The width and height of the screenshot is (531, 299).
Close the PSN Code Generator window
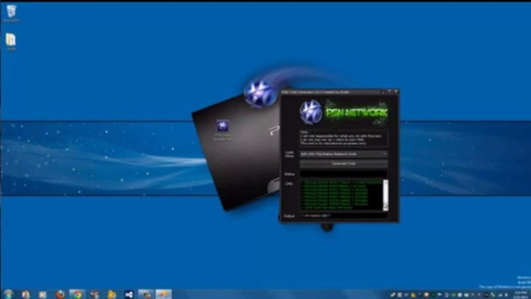(396, 91)
